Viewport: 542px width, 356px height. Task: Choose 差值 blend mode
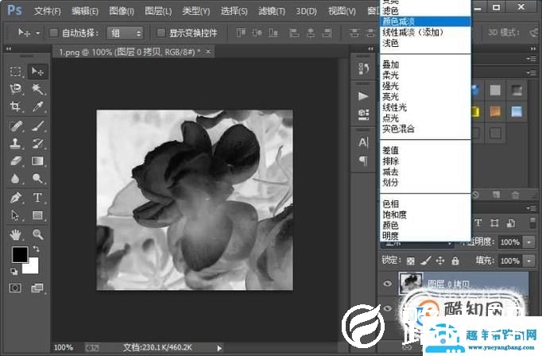tap(425, 150)
